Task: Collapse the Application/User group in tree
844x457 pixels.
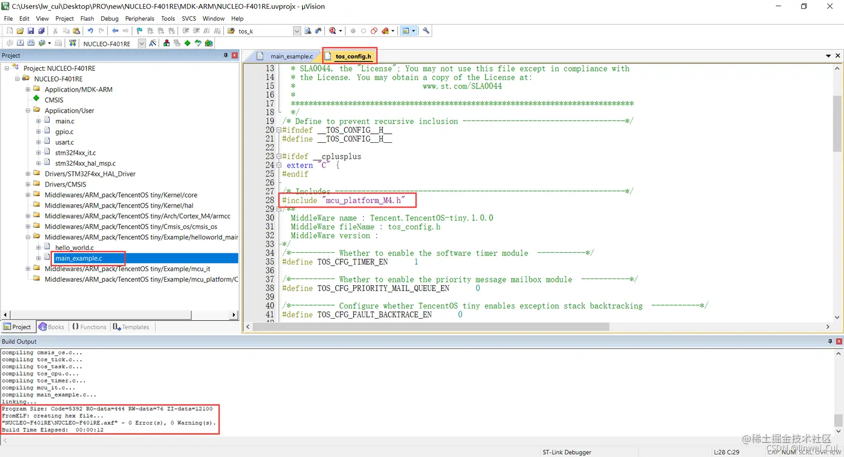Action: point(28,110)
